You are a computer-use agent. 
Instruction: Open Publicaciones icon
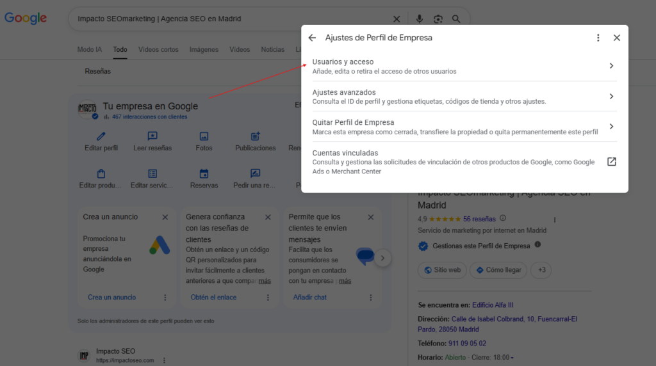click(x=255, y=136)
